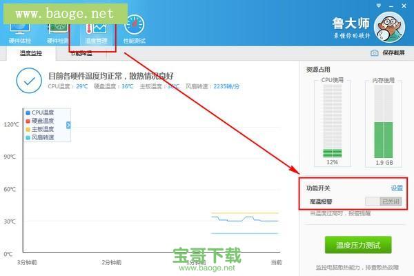Click the 1.9 GB memory text
This screenshot has width=414, height=276.
tap(384, 163)
